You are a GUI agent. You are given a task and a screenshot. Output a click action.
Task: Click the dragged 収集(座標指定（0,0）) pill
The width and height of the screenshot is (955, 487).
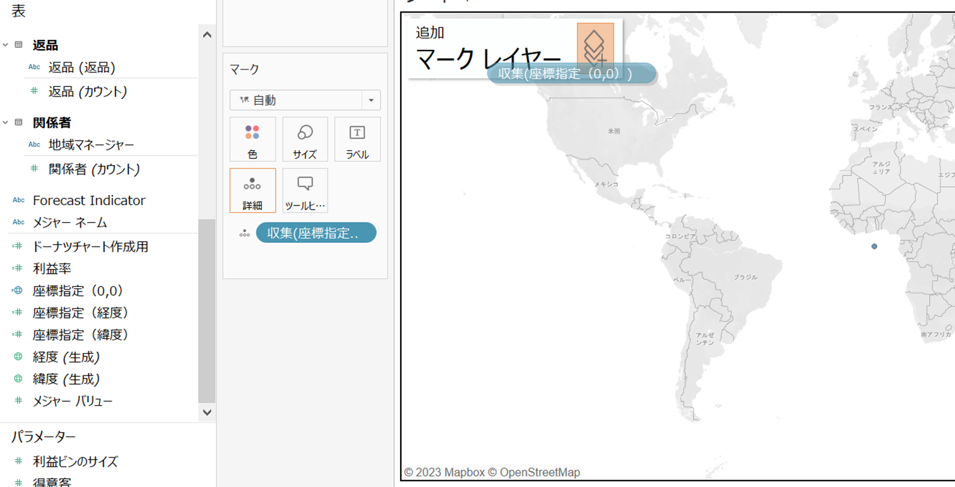point(572,74)
